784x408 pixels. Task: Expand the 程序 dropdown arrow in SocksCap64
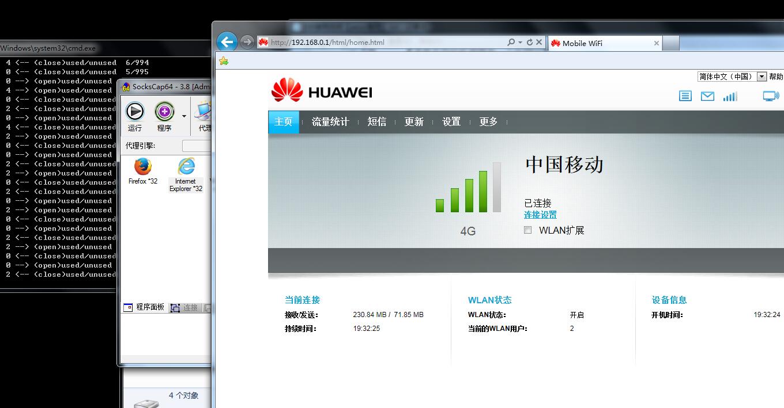pos(184,116)
